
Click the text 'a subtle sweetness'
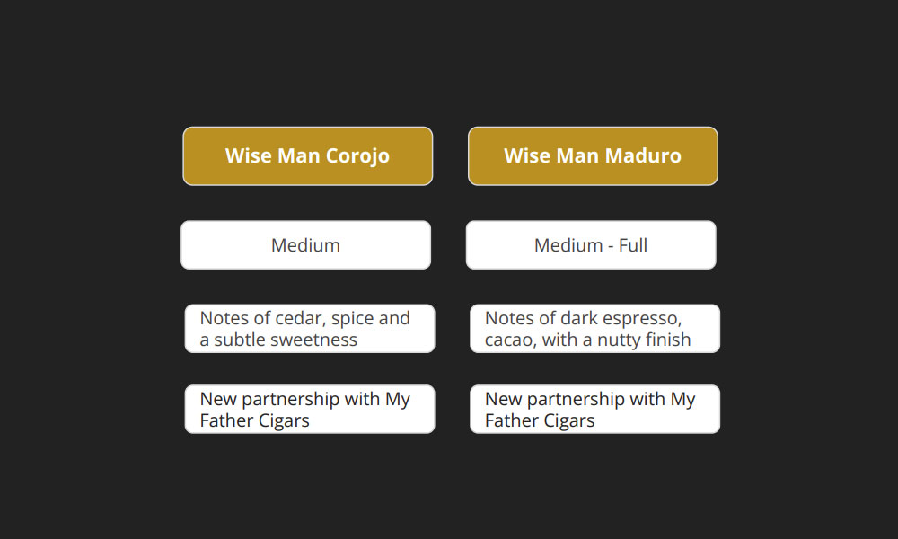pos(278,340)
